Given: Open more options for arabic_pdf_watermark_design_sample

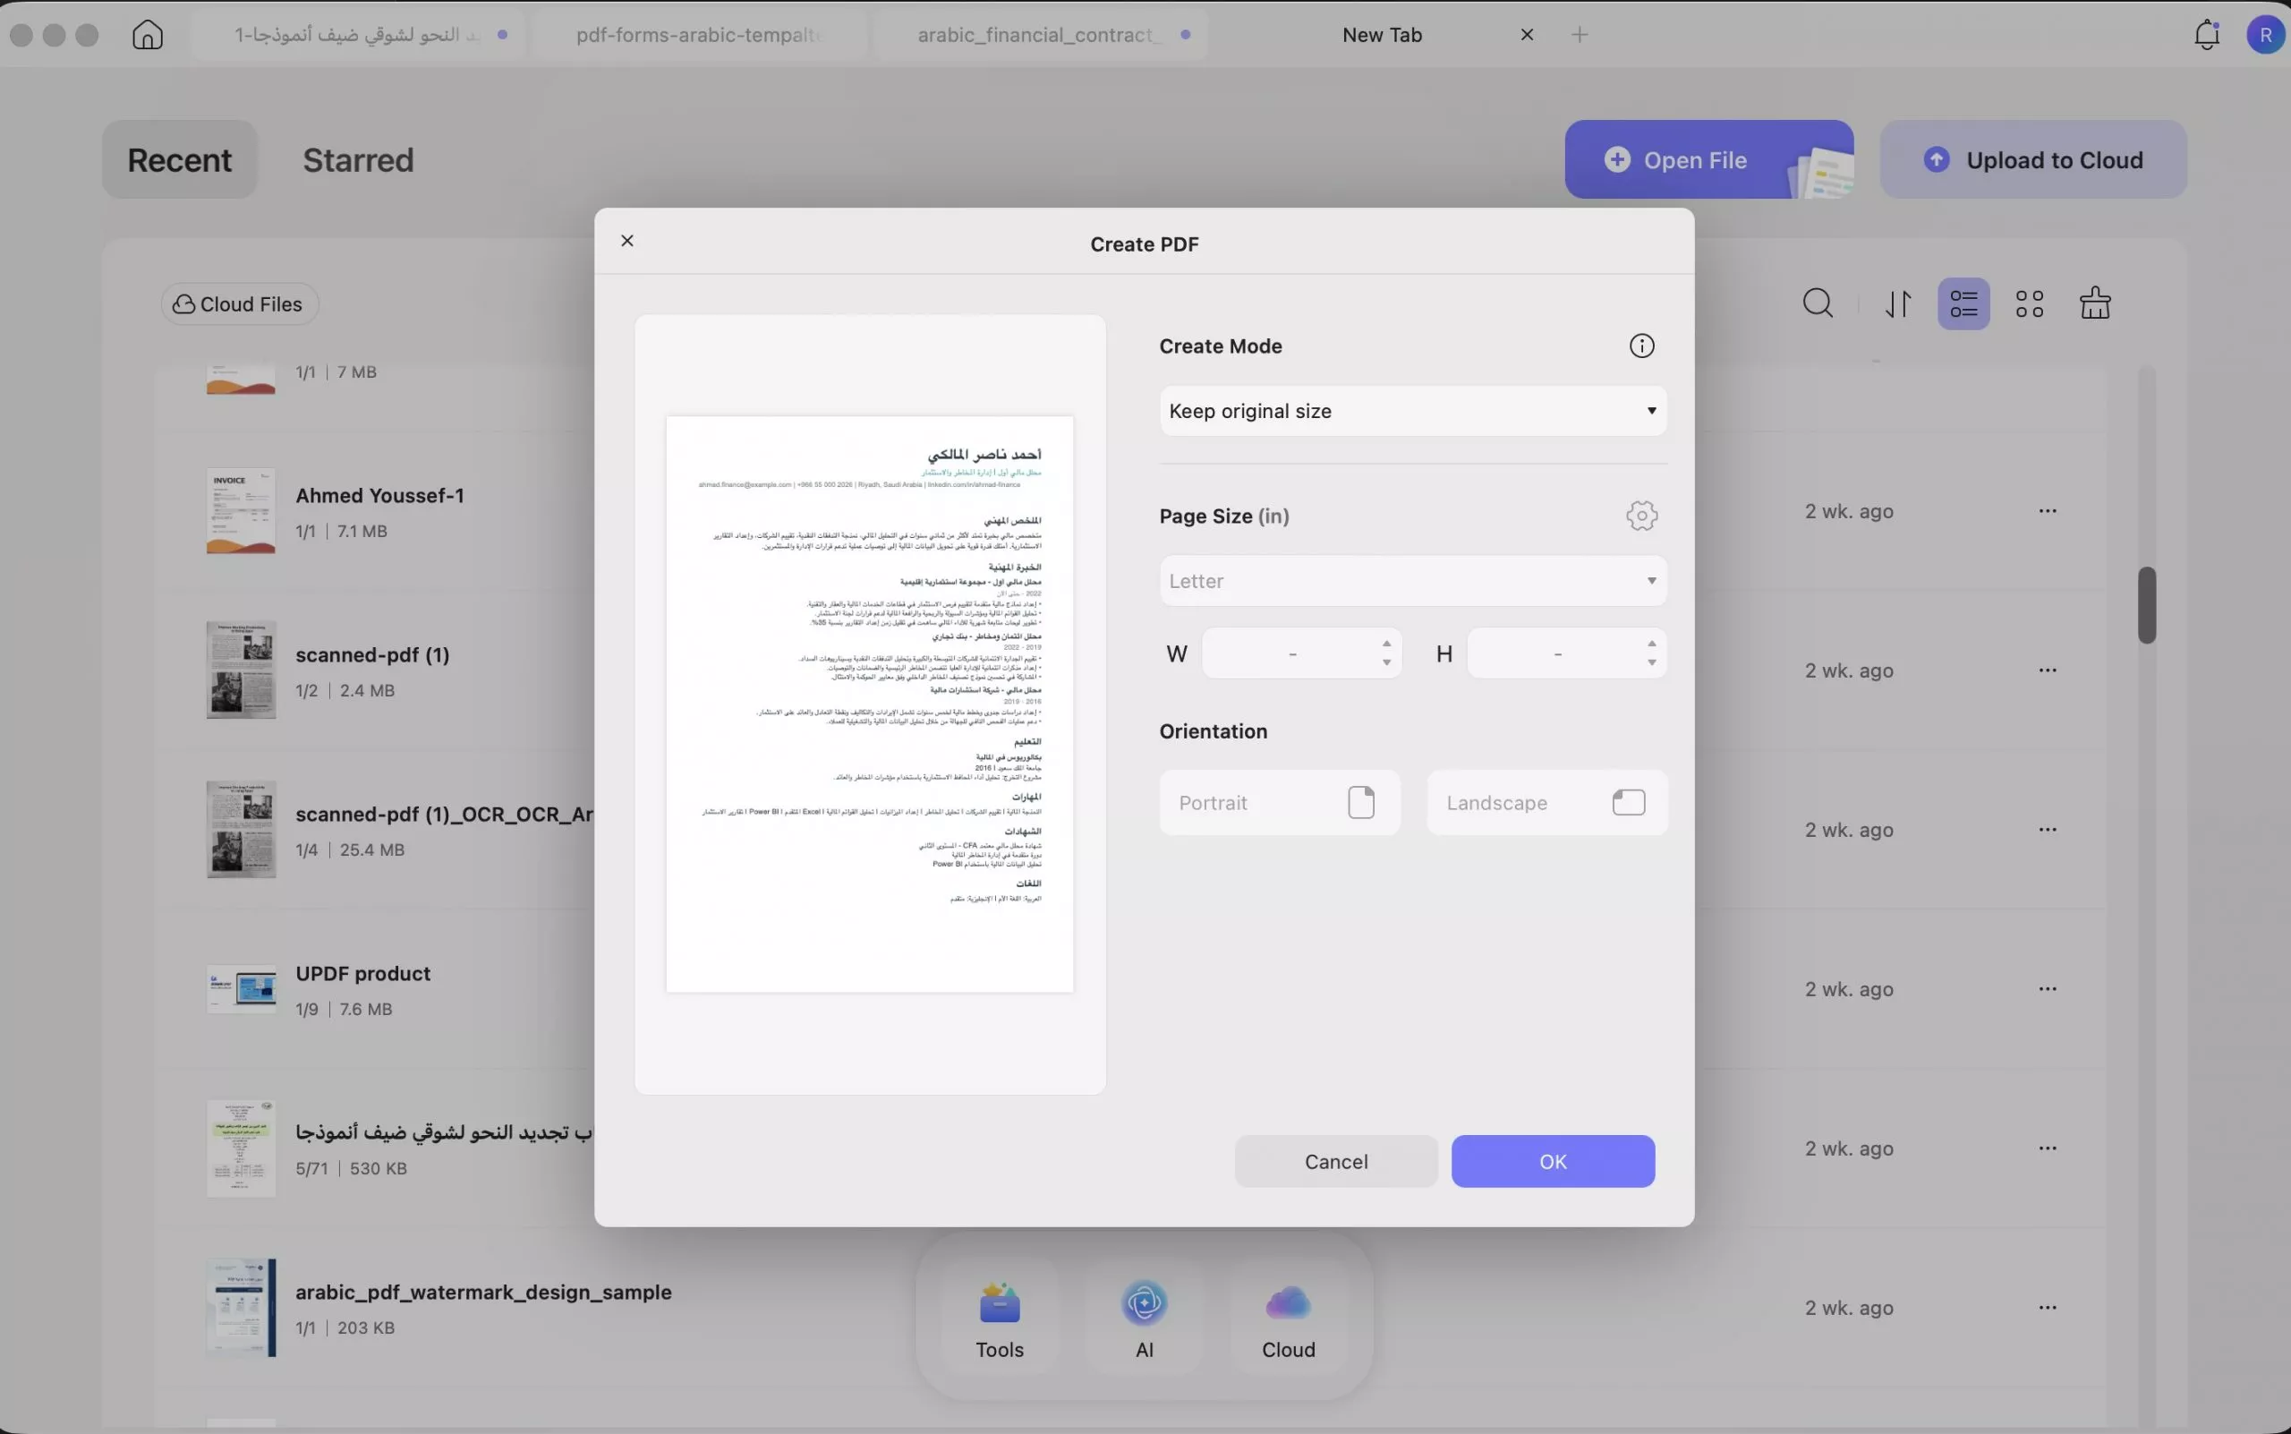Looking at the screenshot, I should point(2048,1308).
